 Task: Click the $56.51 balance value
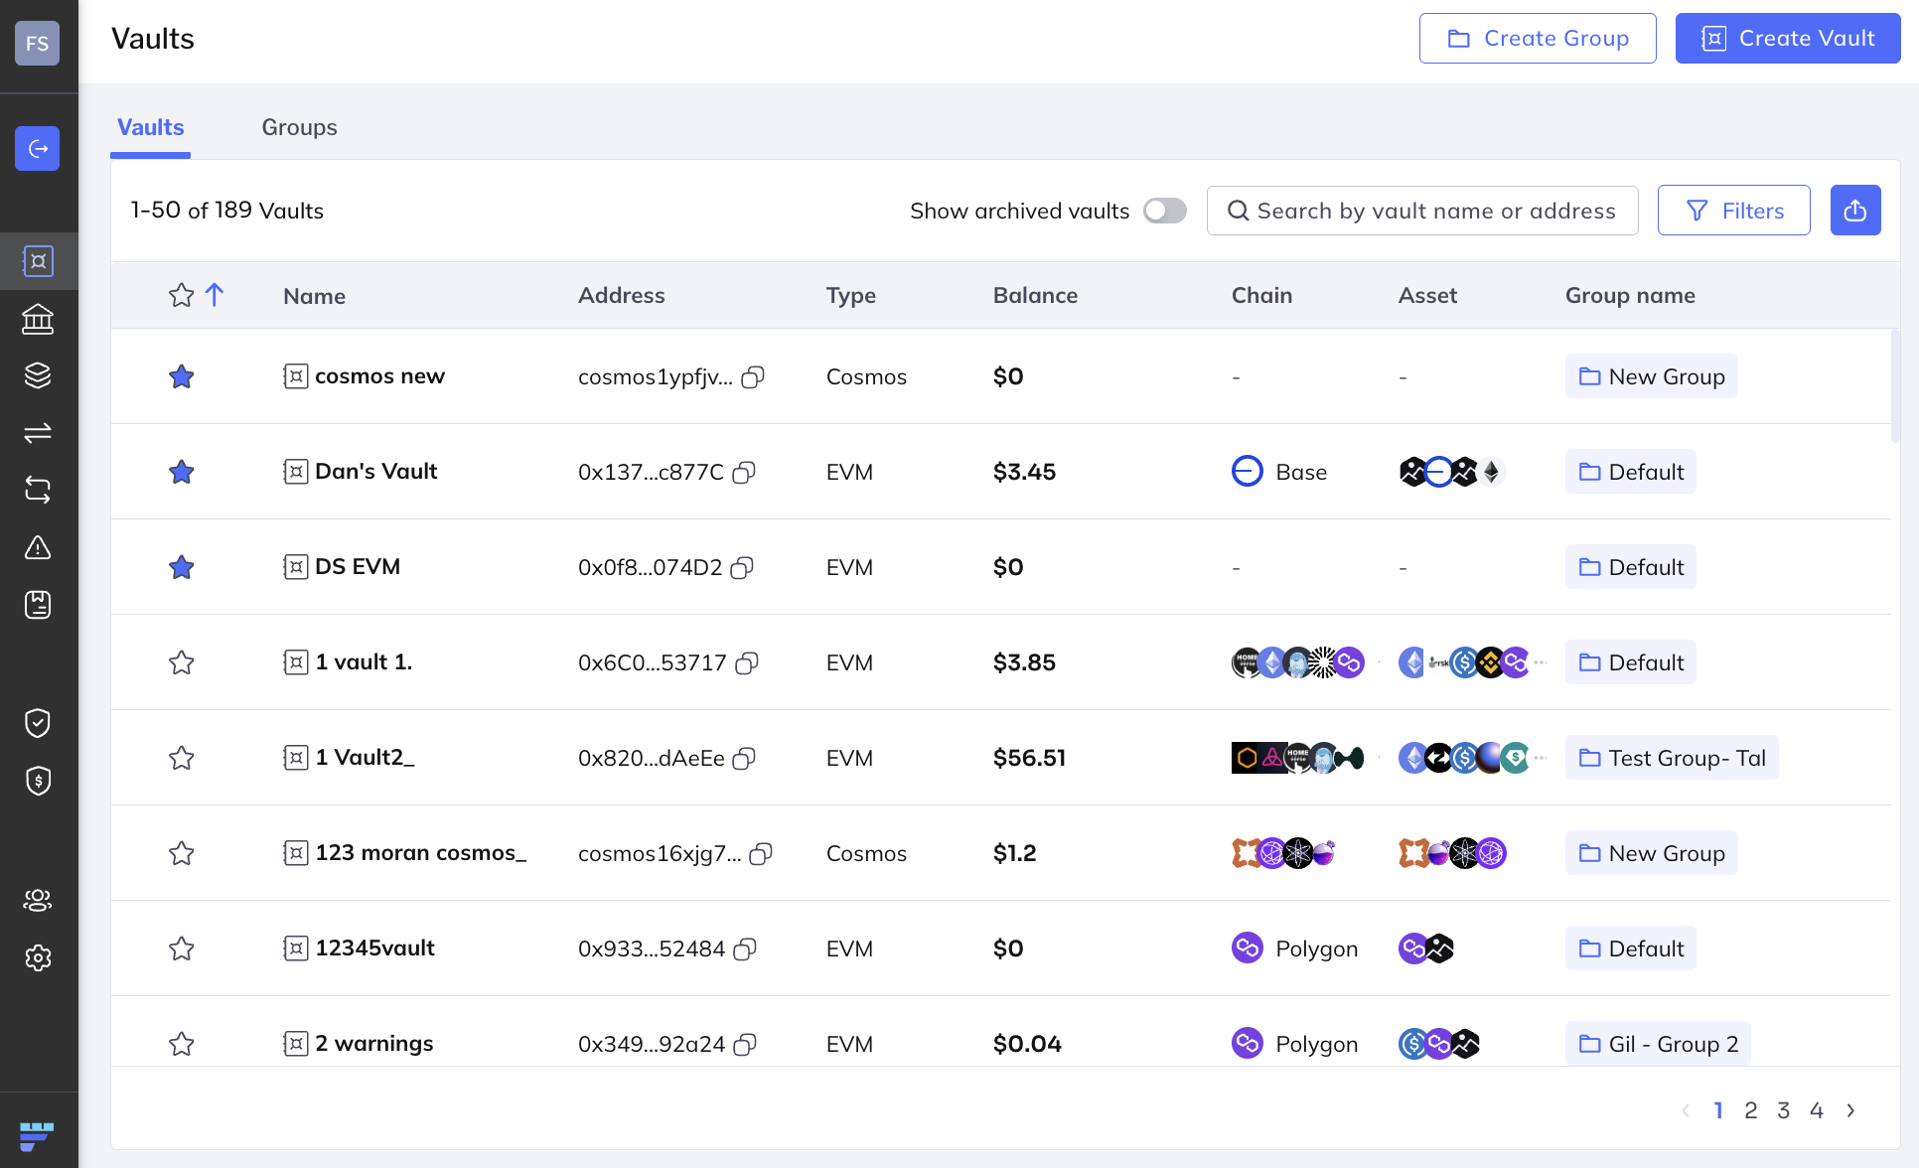point(1029,758)
